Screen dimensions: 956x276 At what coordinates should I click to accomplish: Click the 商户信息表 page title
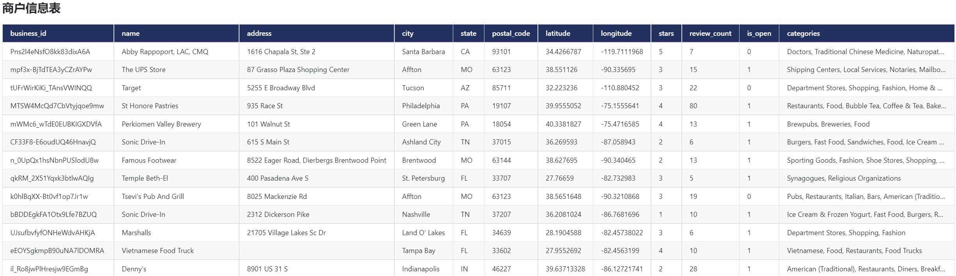coord(32,9)
